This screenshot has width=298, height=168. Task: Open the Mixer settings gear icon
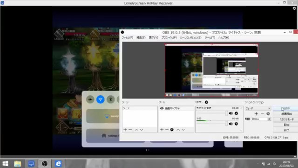click(x=206, y=102)
